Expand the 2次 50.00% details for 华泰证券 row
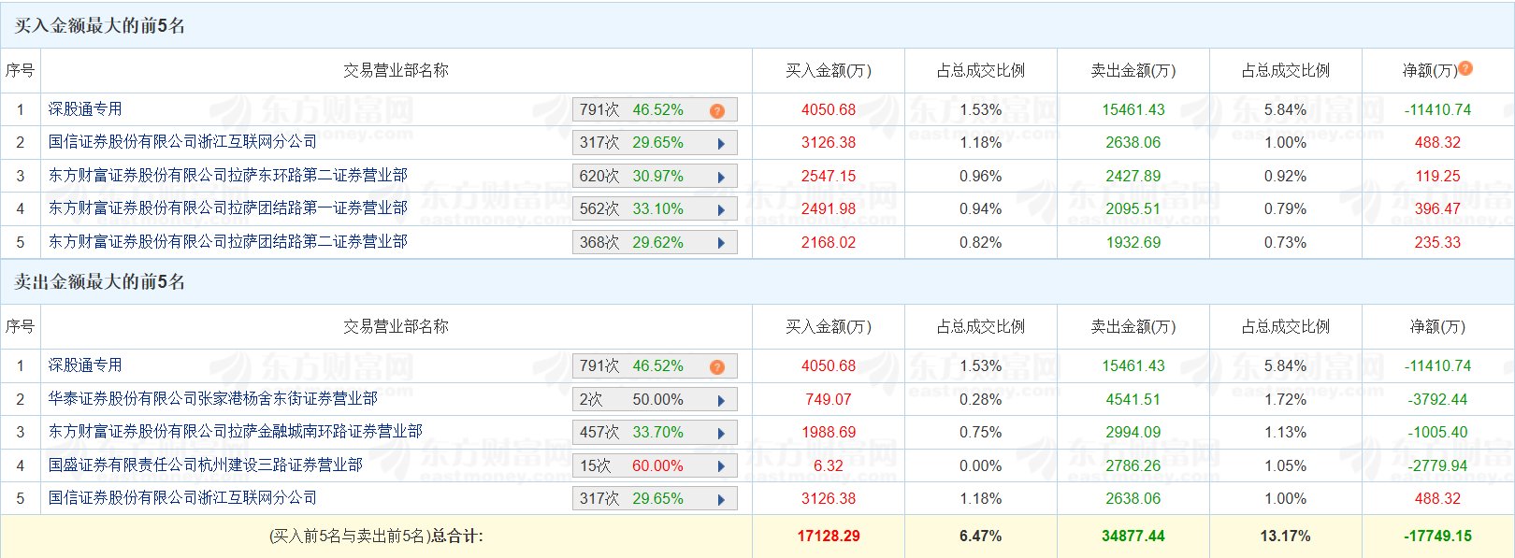This screenshot has height=558, width=1515. point(721,400)
